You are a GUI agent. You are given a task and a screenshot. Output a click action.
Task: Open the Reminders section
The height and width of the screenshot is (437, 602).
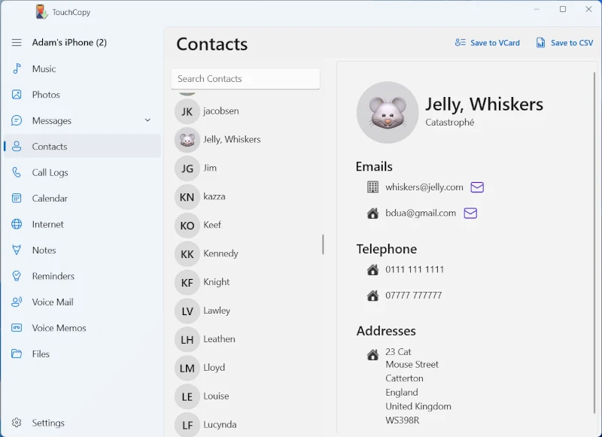53,276
